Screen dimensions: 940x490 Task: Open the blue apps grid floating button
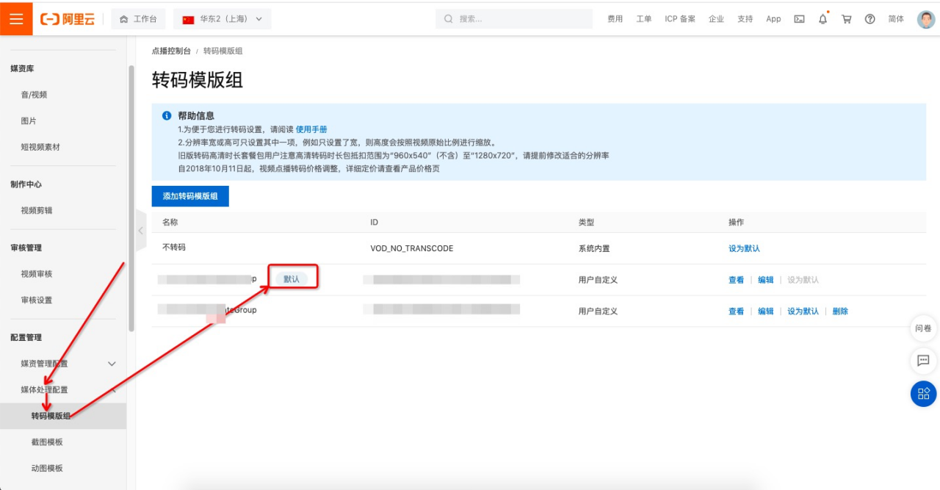click(923, 393)
